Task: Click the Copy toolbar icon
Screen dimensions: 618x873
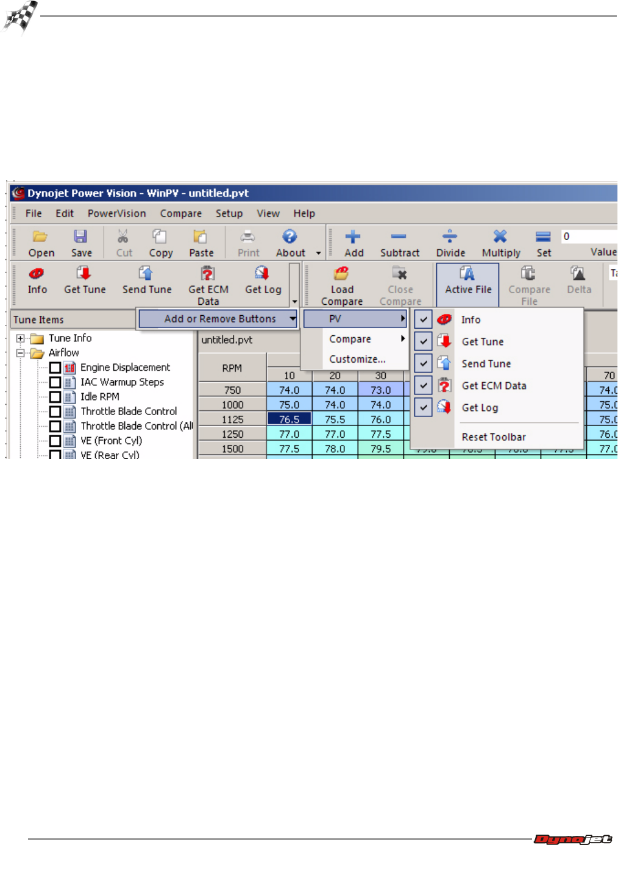Action: pos(160,237)
